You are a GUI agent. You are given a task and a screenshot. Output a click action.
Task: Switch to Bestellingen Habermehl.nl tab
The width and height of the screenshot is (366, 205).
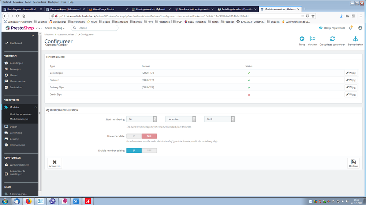[22, 9]
